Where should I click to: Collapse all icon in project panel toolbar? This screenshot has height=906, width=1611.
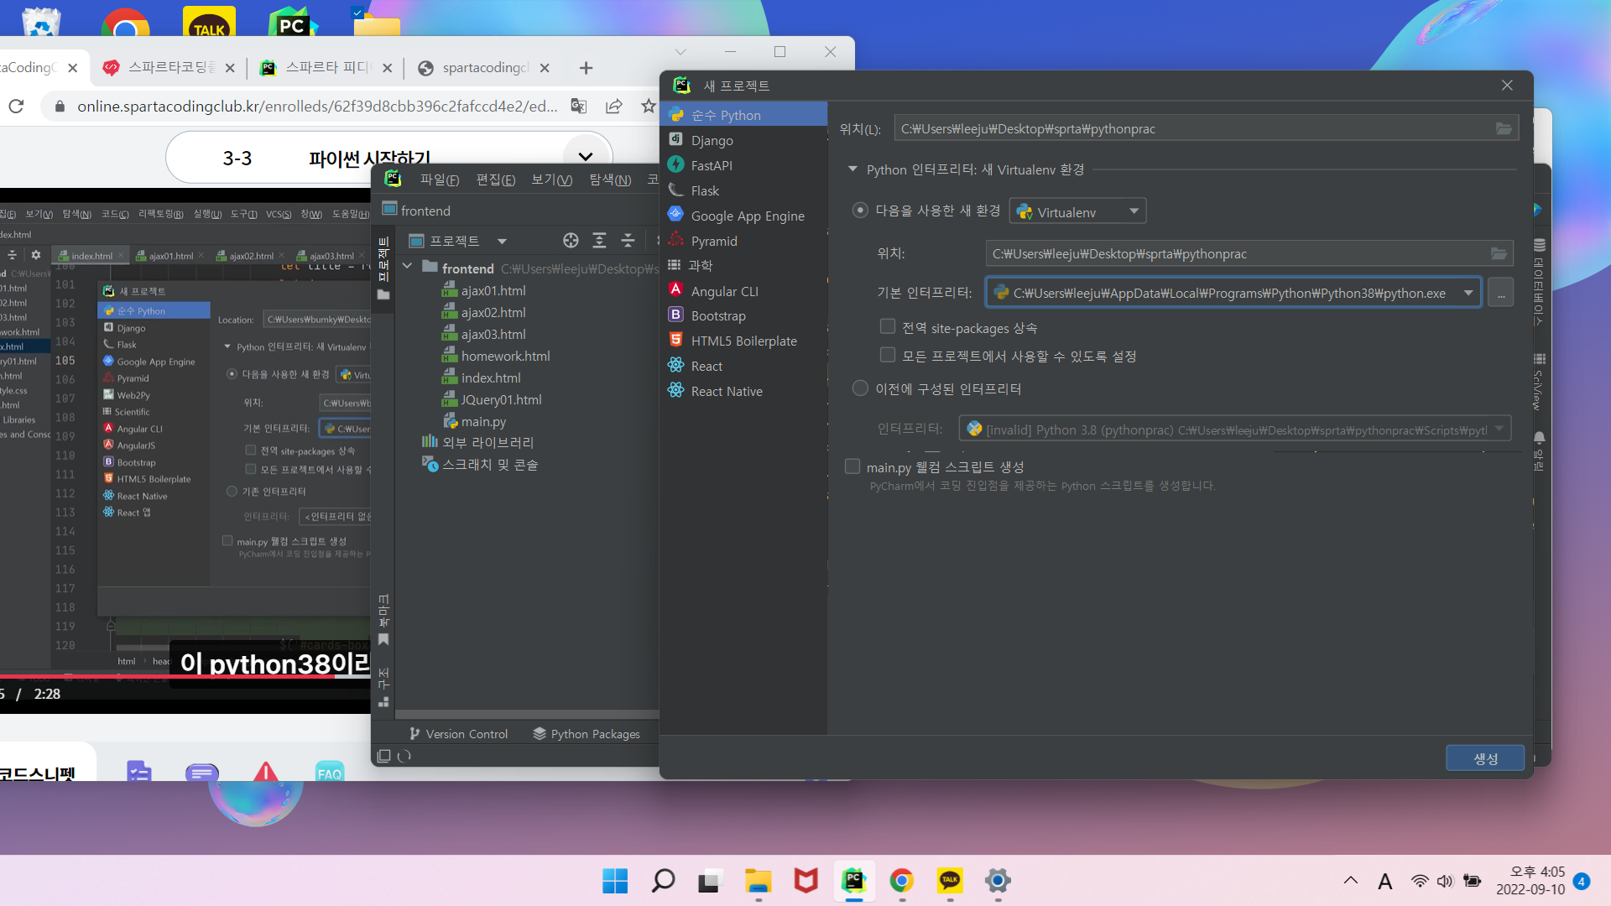[628, 241]
